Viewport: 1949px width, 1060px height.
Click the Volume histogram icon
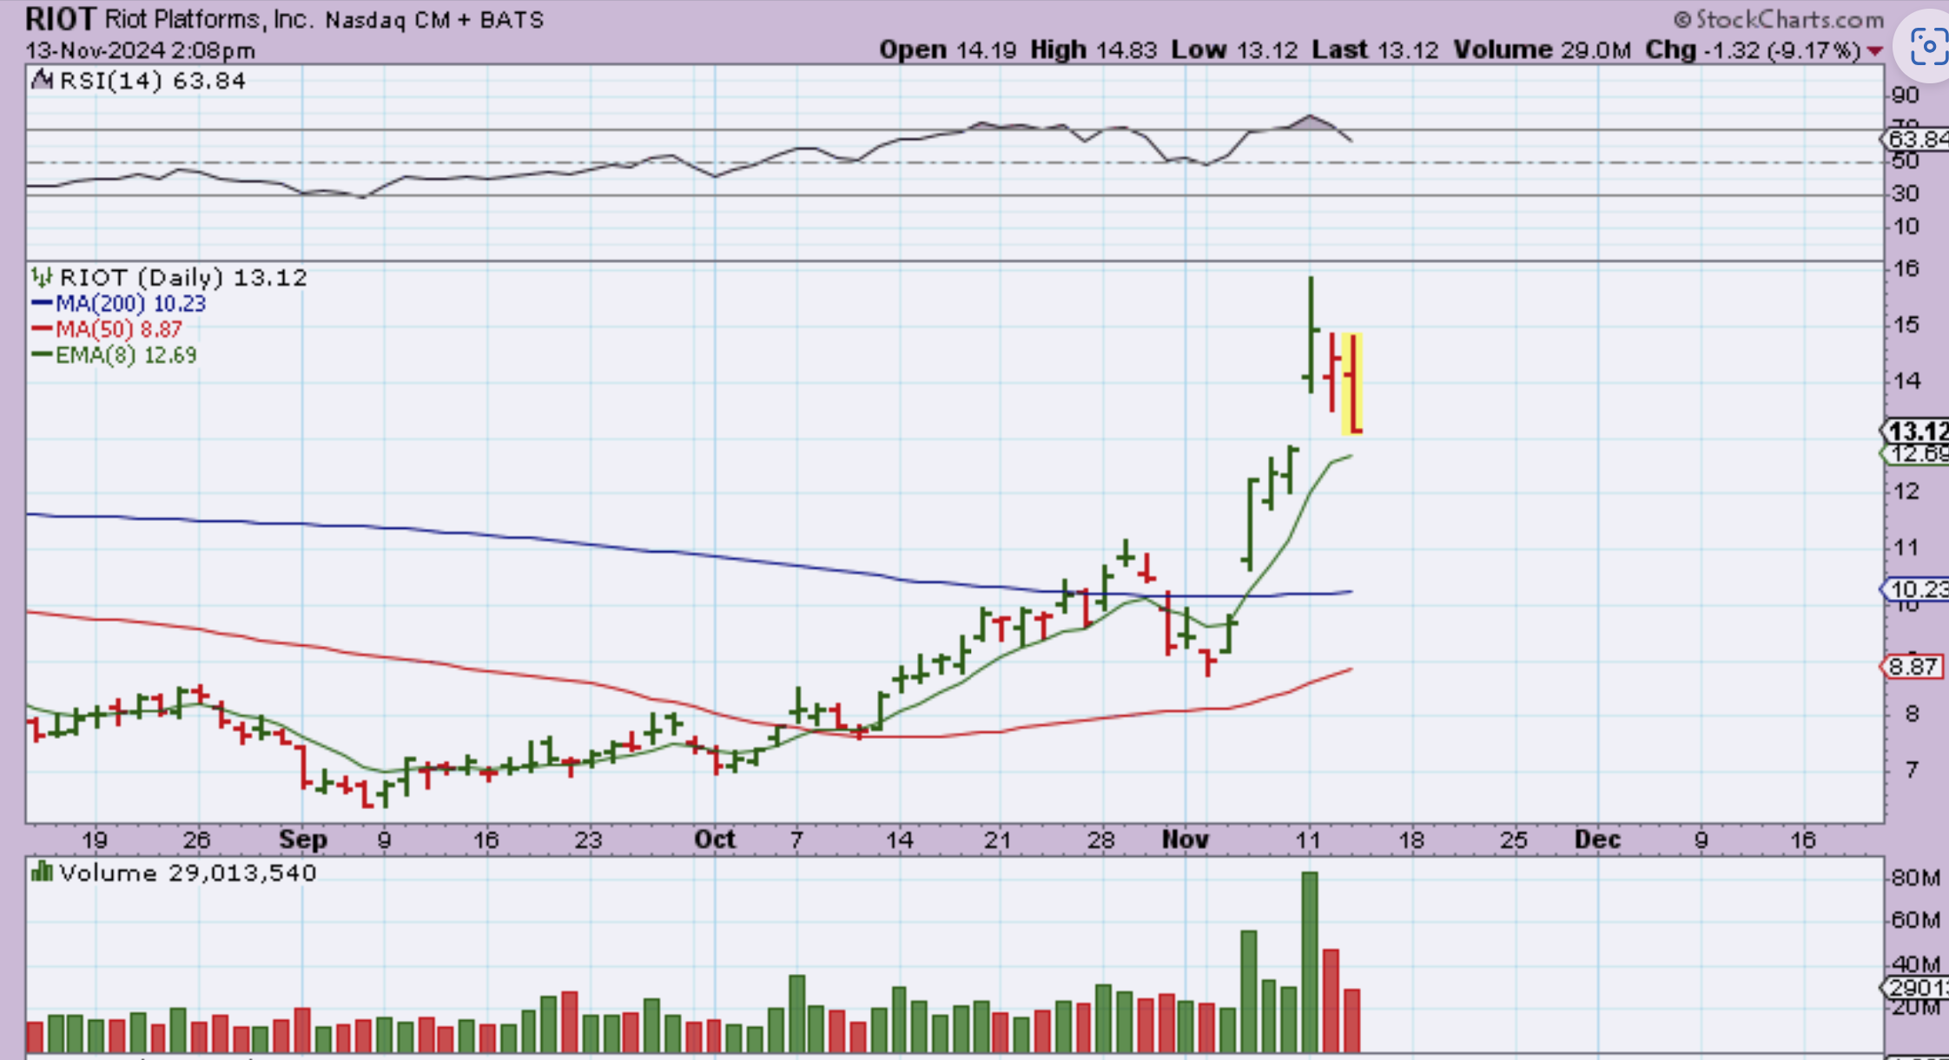(x=41, y=872)
